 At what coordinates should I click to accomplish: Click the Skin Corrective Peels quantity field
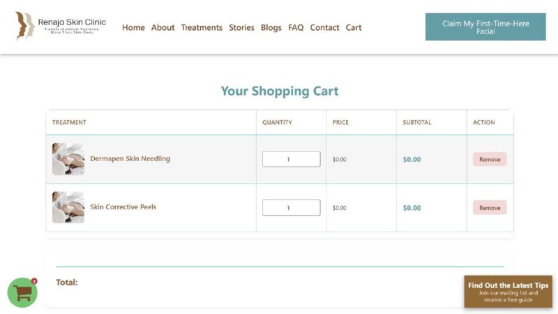tap(291, 207)
